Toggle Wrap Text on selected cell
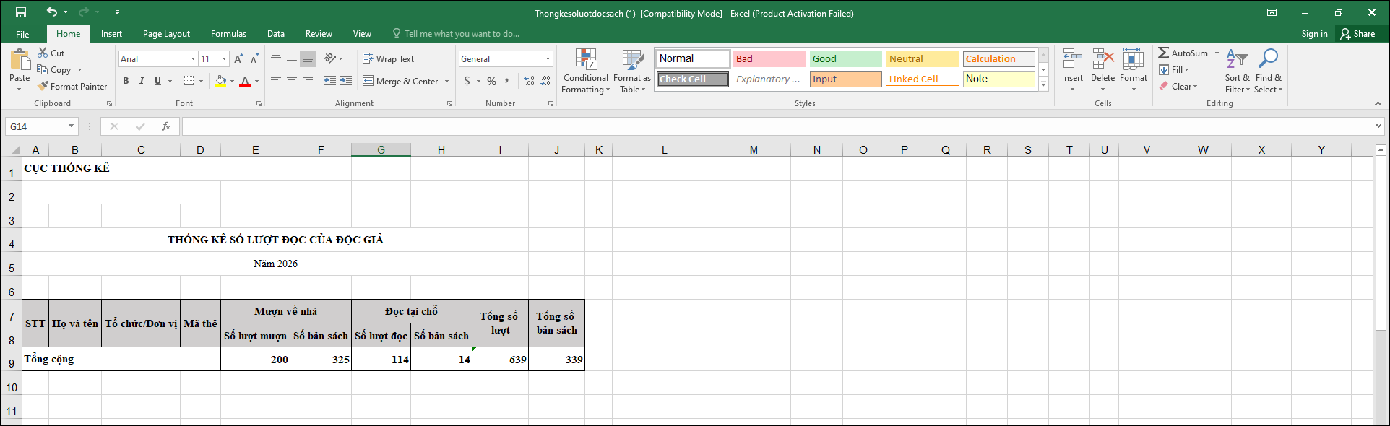1390x426 pixels. coord(388,59)
